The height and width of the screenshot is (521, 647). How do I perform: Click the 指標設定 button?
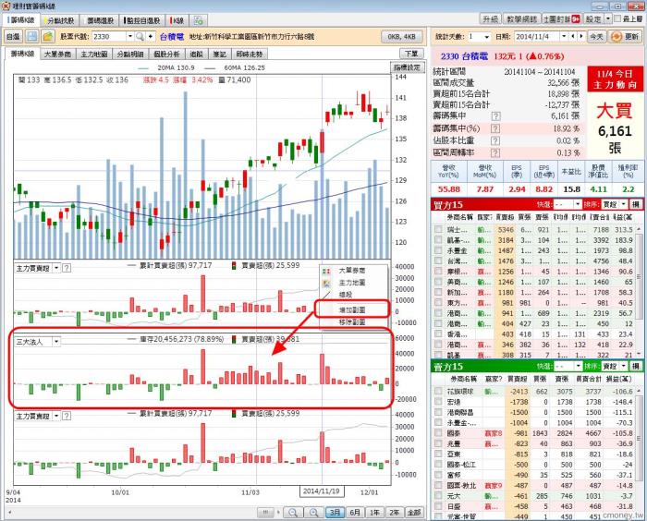(x=407, y=67)
